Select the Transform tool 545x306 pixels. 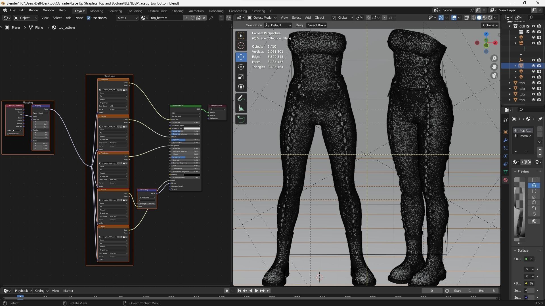[241, 87]
